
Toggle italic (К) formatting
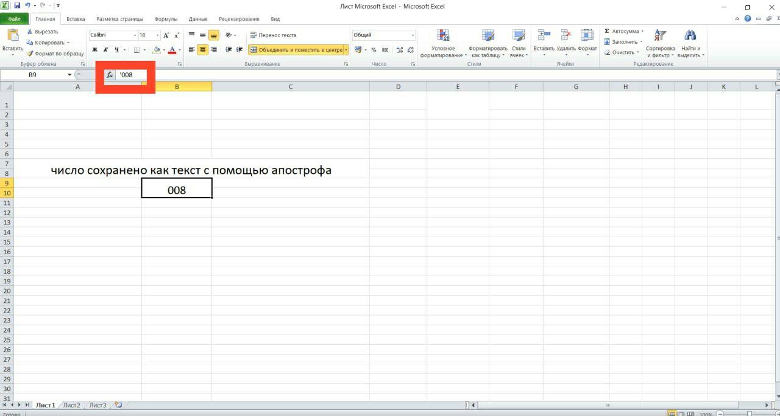coord(105,50)
